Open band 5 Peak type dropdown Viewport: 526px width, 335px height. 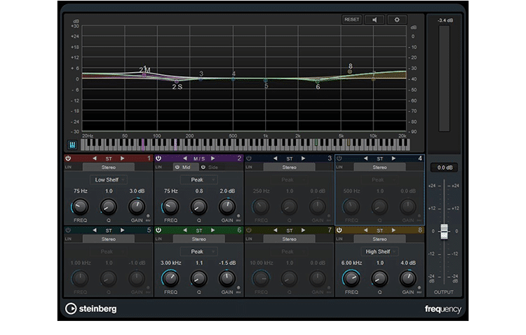pos(108,252)
